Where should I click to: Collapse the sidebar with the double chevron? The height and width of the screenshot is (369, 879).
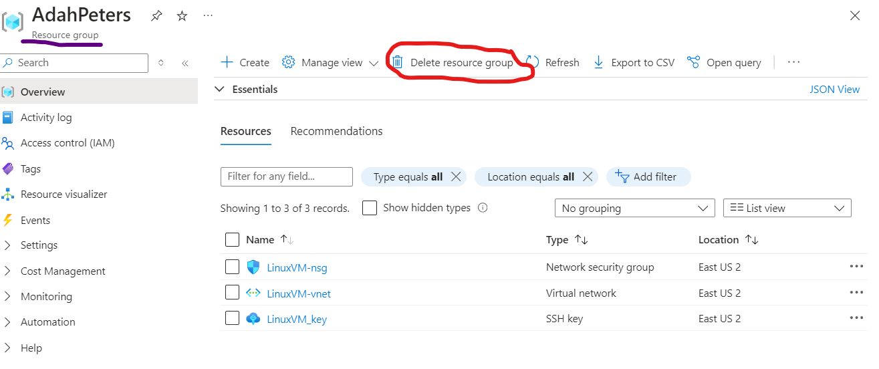point(185,63)
